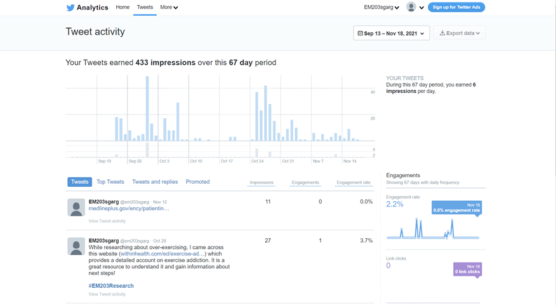Viewport: 556px width, 305px height.
Task: Click the 11 impressions value for Nov 12 tweet
Action: coord(268,201)
